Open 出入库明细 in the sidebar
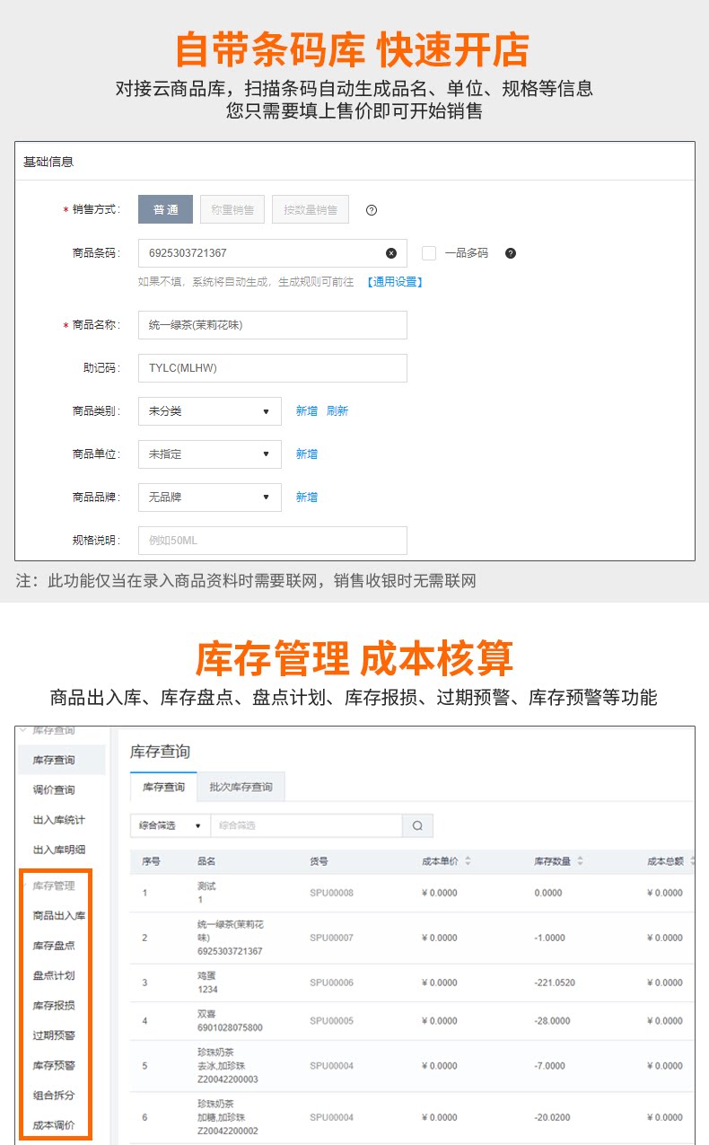Screen dimensions: 709x1145 (59, 850)
